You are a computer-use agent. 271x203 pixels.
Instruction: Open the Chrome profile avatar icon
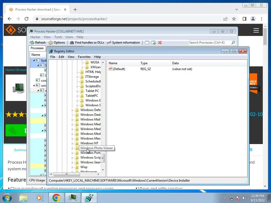[253, 19]
